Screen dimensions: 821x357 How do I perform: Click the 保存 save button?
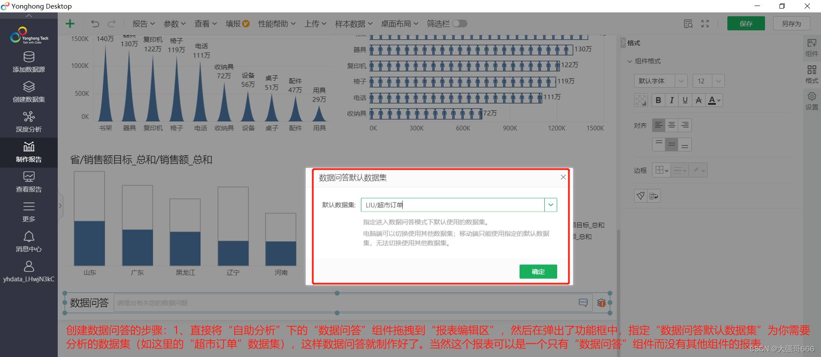point(746,24)
